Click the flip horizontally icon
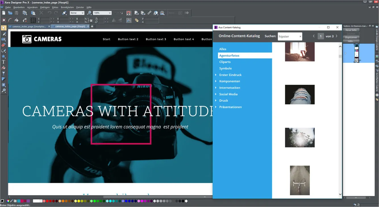 click(114, 20)
